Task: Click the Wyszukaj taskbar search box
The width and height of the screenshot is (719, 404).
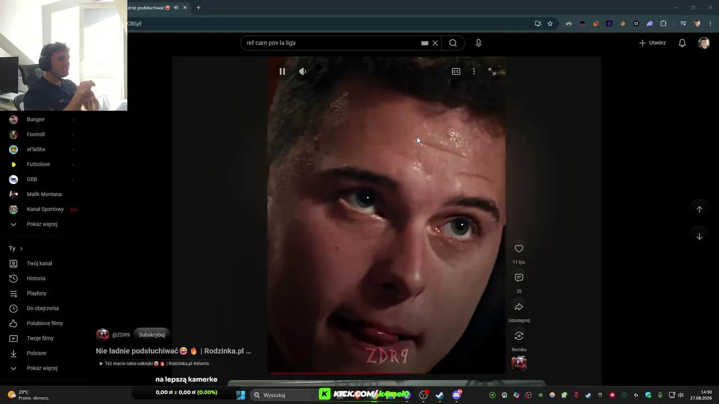Action: point(283,395)
